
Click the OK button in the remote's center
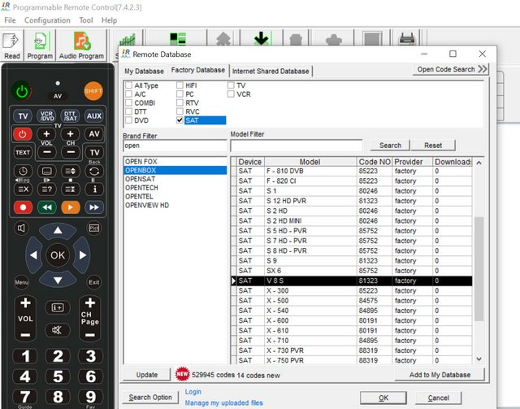pos(58,255)
